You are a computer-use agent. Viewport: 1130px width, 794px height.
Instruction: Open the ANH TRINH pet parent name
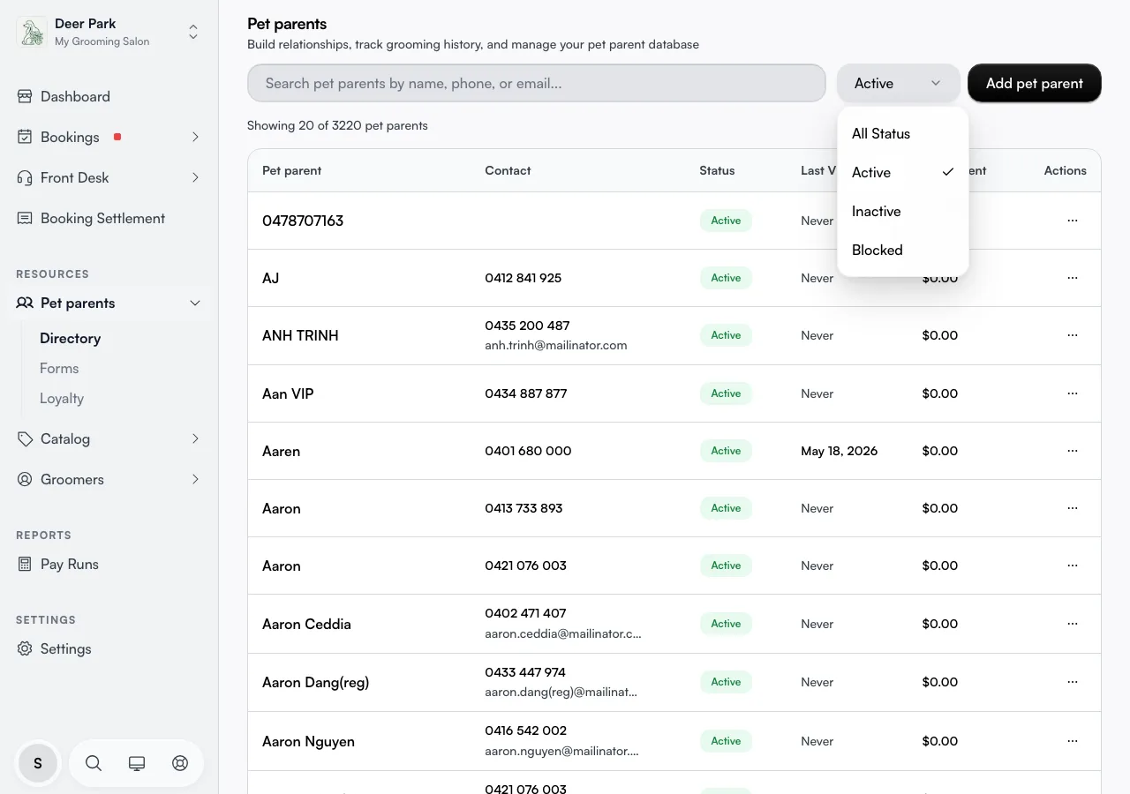click(300, 335)
